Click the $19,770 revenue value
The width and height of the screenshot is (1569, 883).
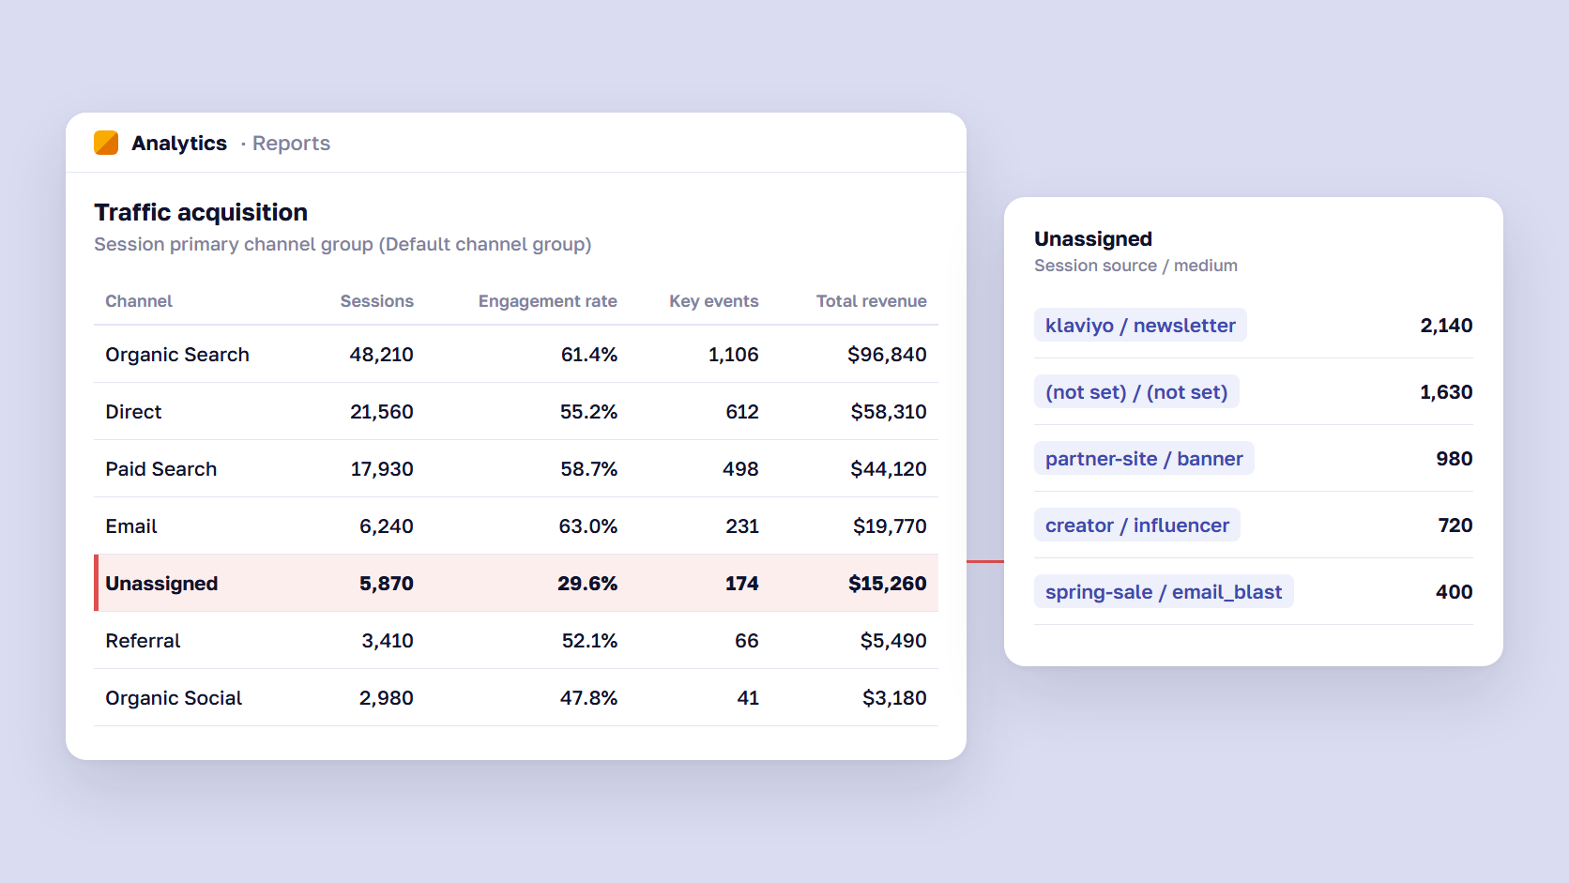[x=890, y=526]
